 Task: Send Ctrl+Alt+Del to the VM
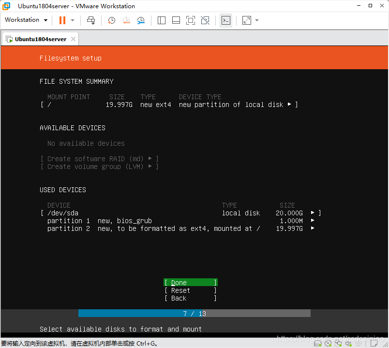[91, 20]
